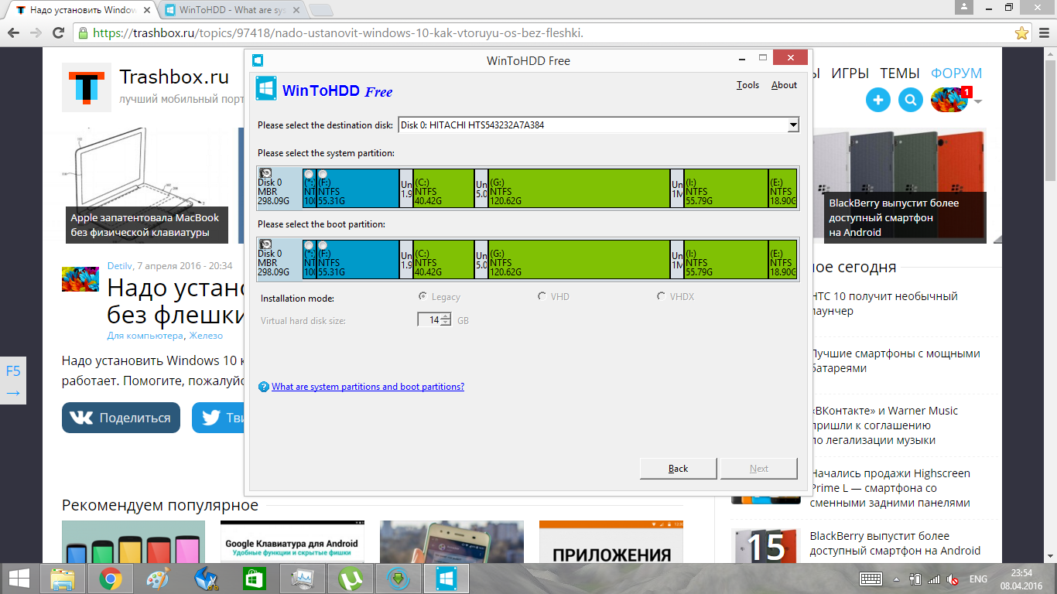
Task: Expand the user menu arrow beside avatar
Action: coord(978,101)
